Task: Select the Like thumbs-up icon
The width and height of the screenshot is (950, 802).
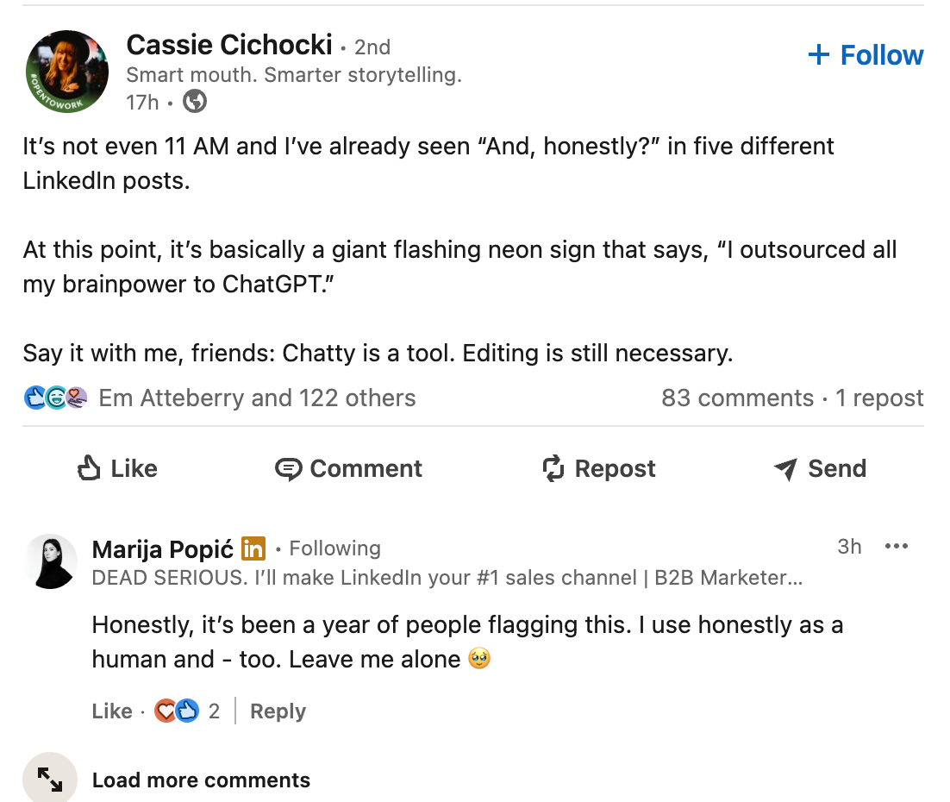Action: point(89,468)
